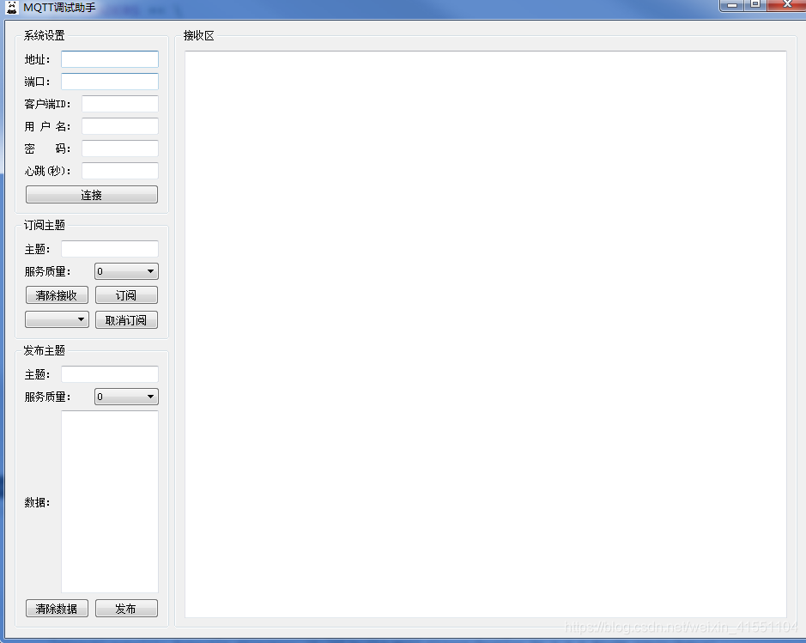Maximize the MQTT调试助手 window
The width and height of the screenshot is (806, 643).
point(755,5)
